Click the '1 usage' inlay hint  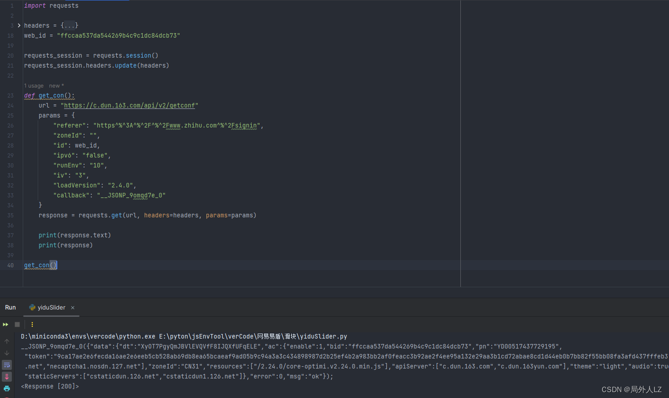point(34,86)
